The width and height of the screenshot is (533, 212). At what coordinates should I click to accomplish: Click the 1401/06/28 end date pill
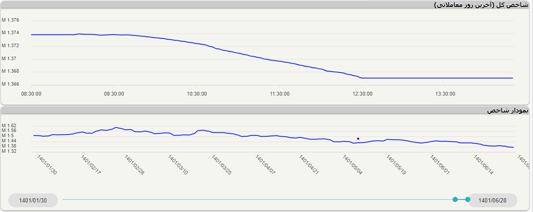[492, 200]
